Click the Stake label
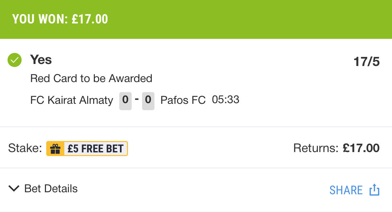 25,148
